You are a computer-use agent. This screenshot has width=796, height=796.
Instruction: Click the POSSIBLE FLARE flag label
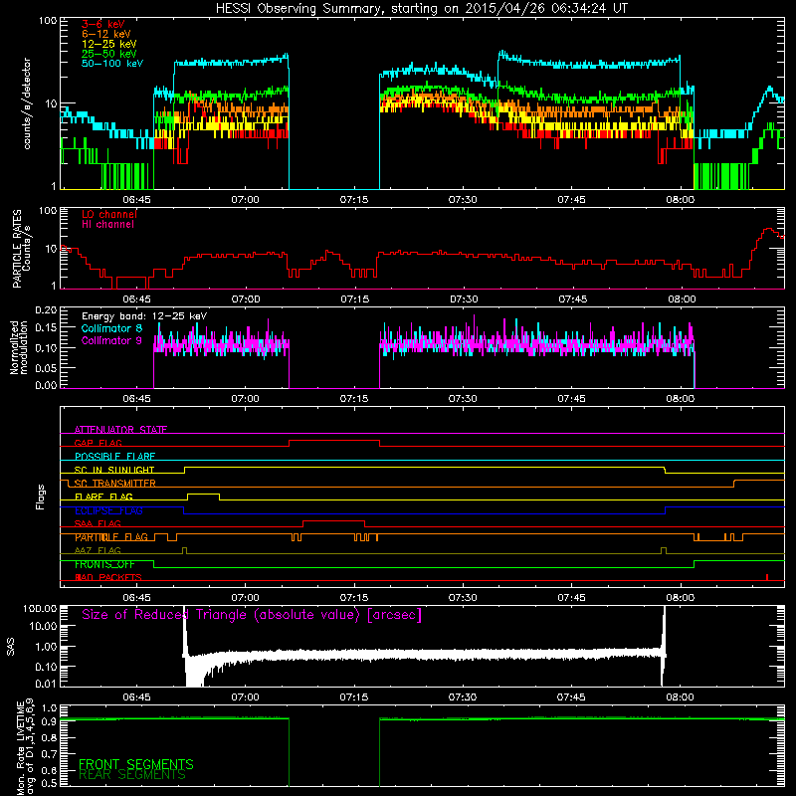click(x=114, y=457)
